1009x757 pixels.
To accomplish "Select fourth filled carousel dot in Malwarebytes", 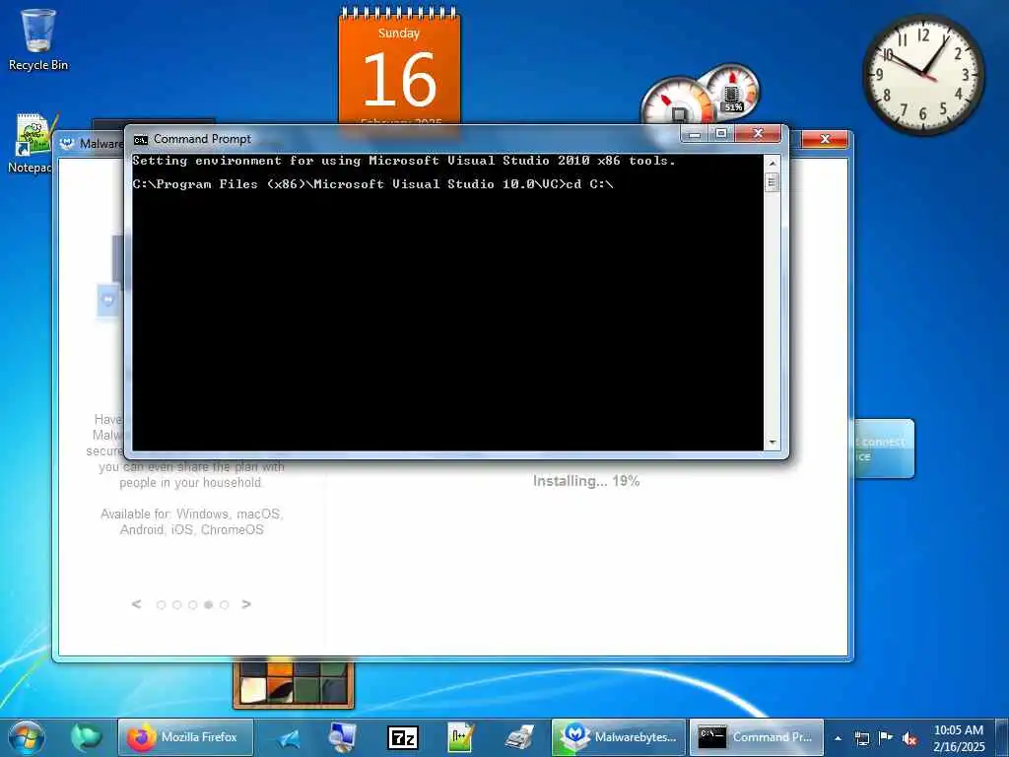I will pyautogui.click(x=209, y=604).
